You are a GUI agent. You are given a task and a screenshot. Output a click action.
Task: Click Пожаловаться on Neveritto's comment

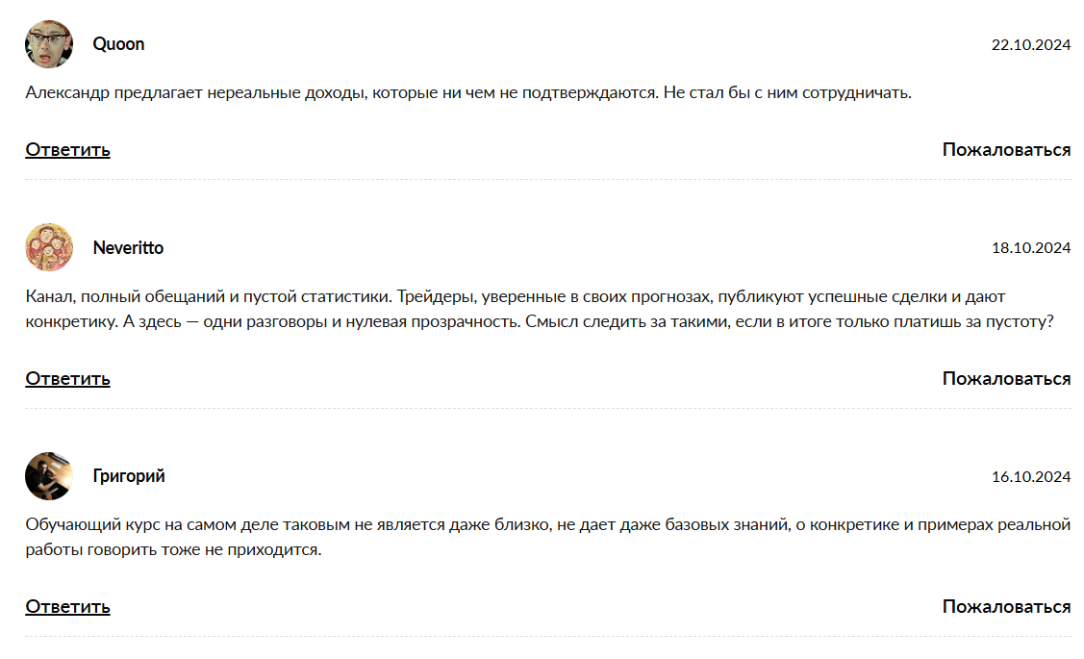click(x=1006, y=379)
